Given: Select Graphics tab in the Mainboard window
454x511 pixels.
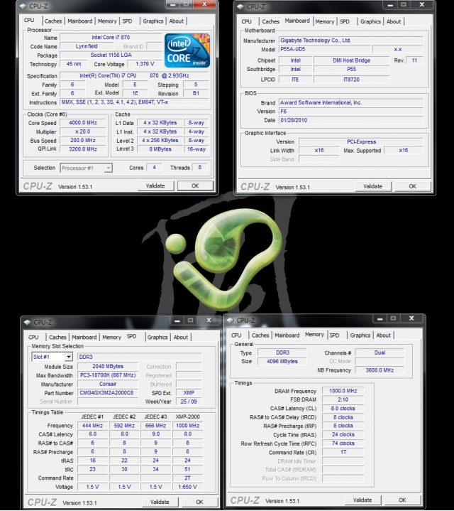Looking at the screenshot, I should [370, 21].
